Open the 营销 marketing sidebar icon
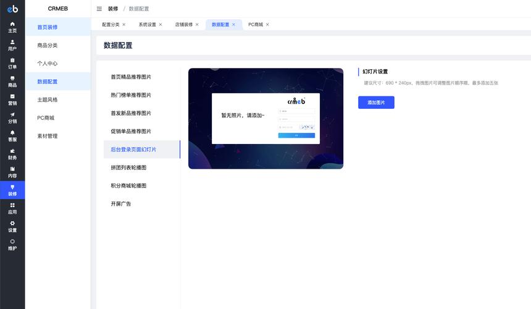This screenshot has height=309, width=531. 12,99
